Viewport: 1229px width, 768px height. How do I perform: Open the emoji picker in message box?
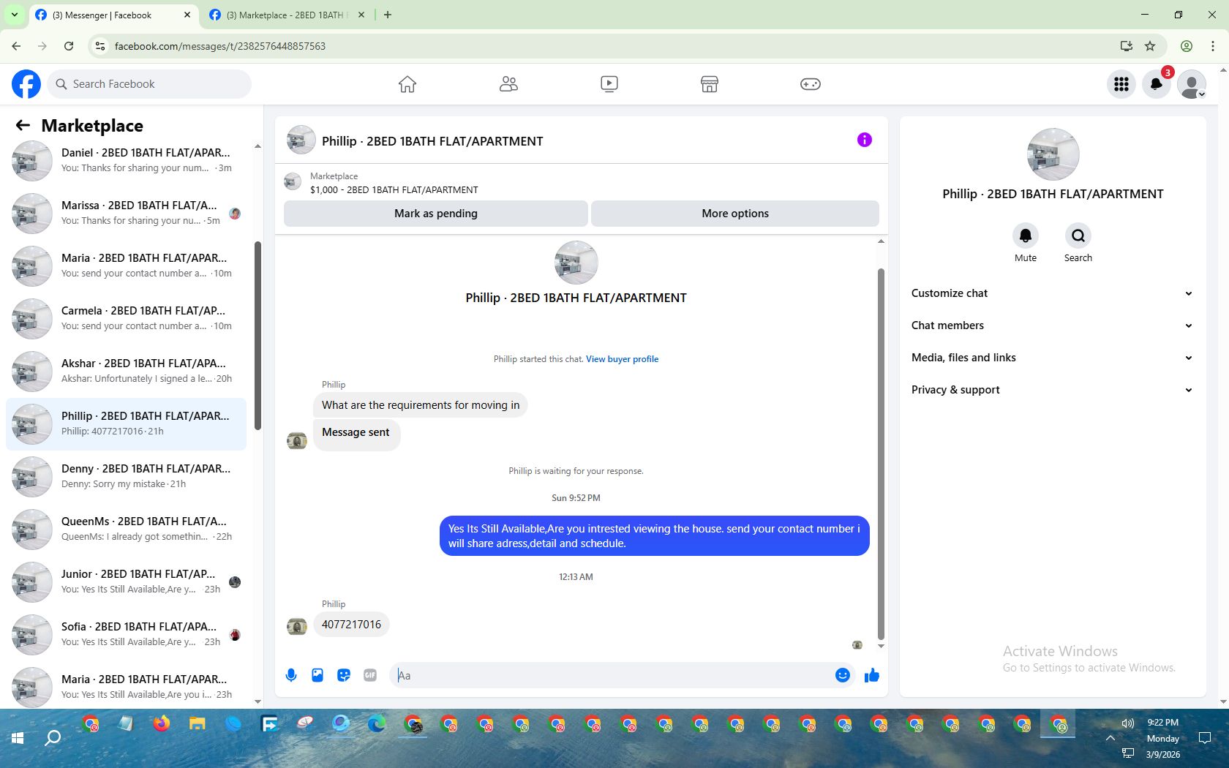coord(843,675)
